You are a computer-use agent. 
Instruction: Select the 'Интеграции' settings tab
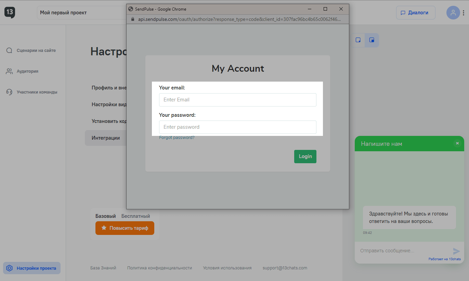[106, 138]
